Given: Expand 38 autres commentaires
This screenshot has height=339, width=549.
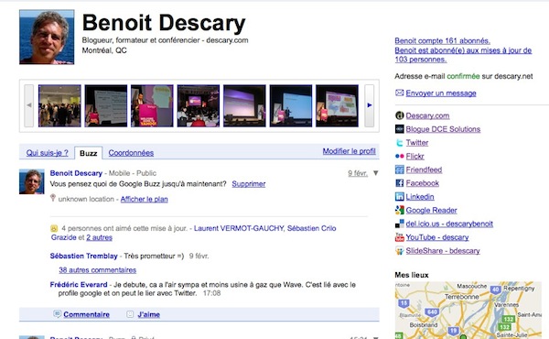Looking at the screenshot, I should pos(97,270).
